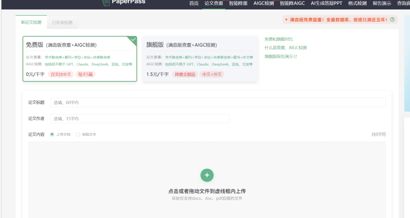Choose the 免费版 plan card

click(x=80, y=59)
